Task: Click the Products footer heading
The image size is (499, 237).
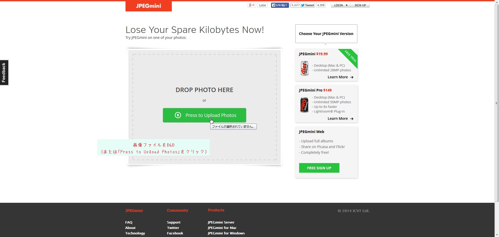Action: point(216,210)
